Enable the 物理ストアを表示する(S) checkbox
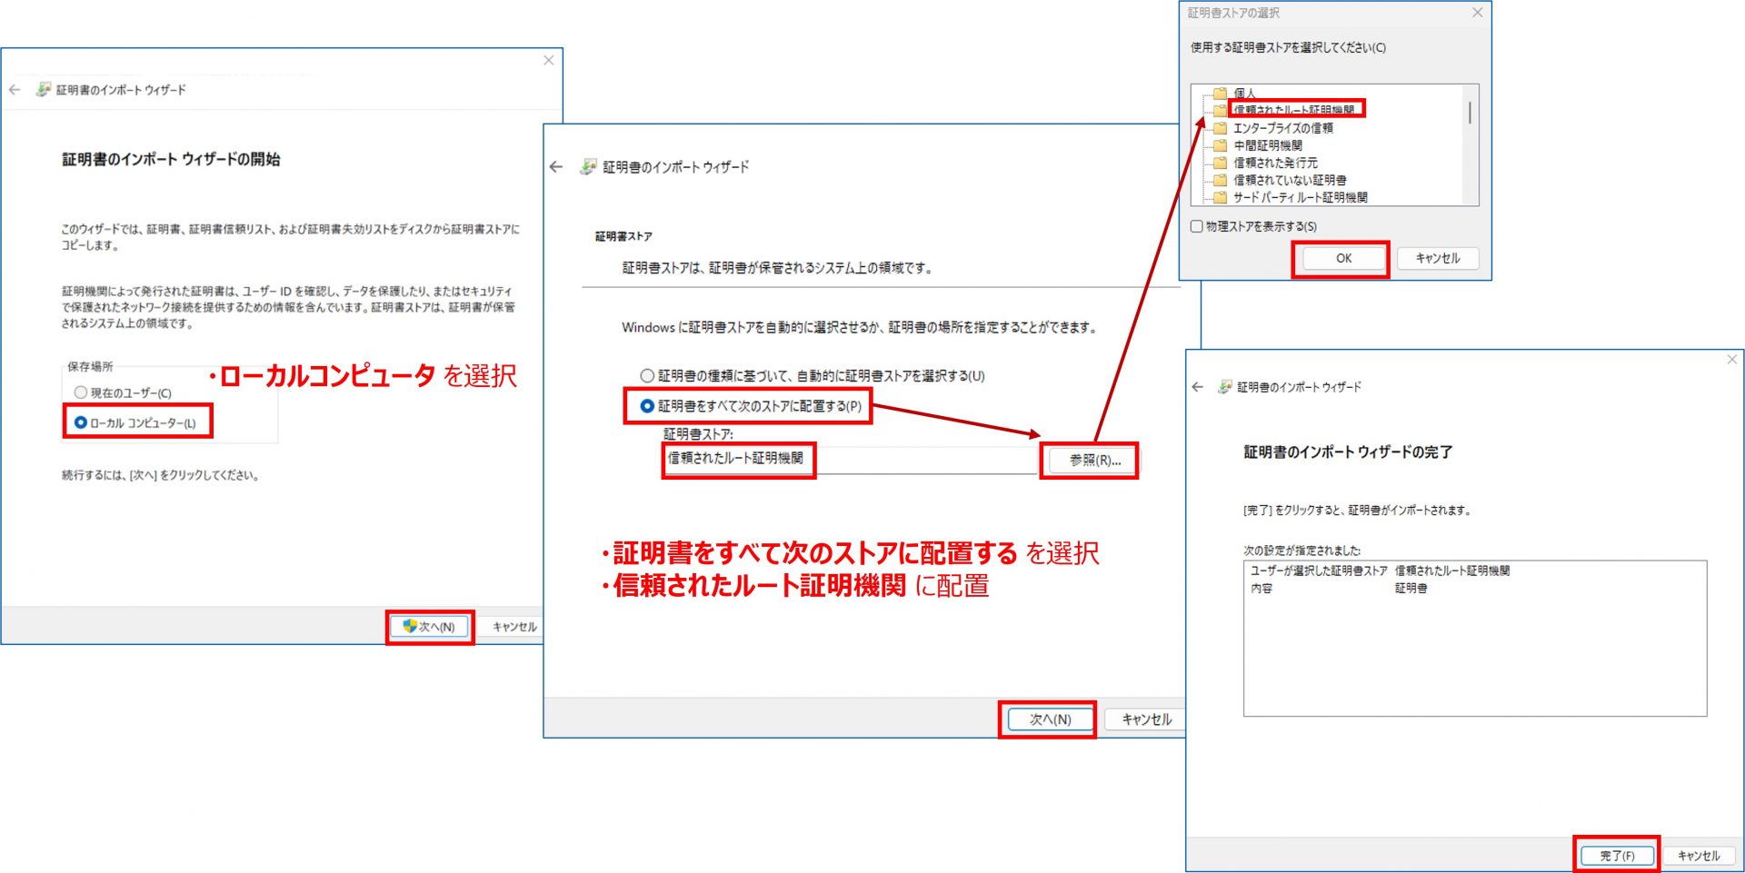 (x=1197, y=226)
